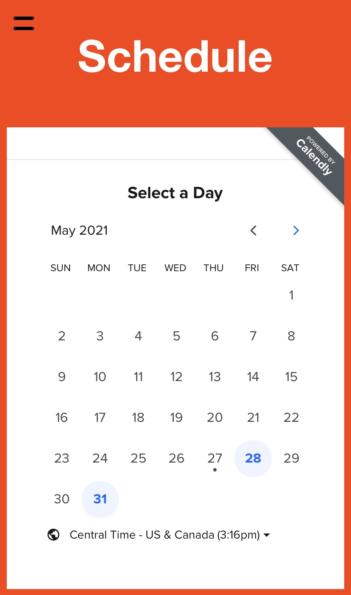This screenshot has width=351, height=595.
Task: Advance to the next month
Action: (x=296, y=230)
